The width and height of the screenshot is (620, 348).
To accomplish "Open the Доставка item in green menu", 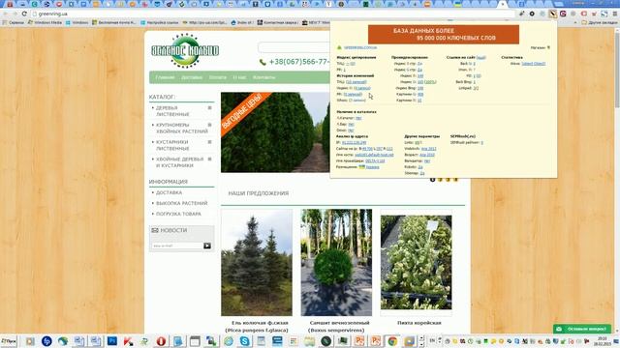I will click(192, 77).
